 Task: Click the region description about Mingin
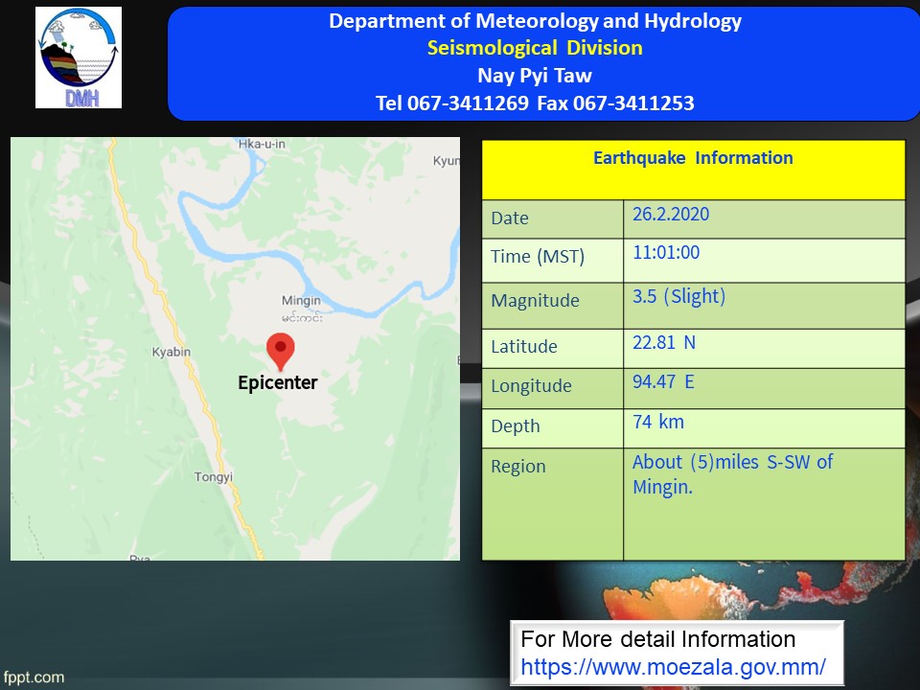732,474
